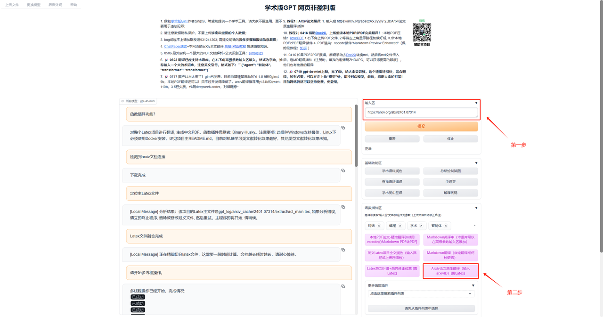Collapse the 更多函数插件 section
Screen dimensions: 603x317
coord(473,285)
